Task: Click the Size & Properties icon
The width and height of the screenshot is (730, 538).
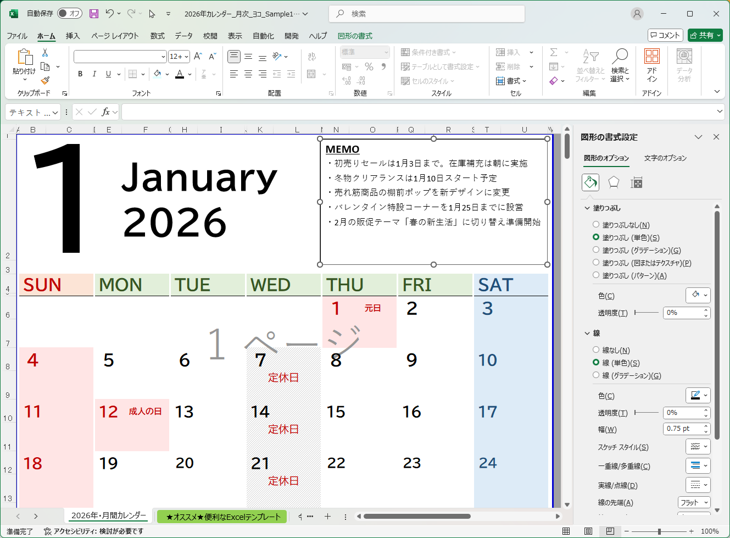Action: (636, 182)
